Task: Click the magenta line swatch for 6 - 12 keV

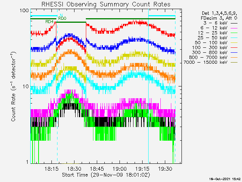Action: tap(234, 28)
